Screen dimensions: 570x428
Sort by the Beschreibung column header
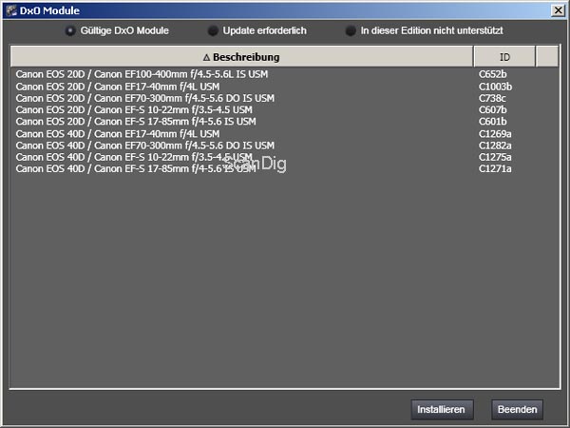(241, 57)
